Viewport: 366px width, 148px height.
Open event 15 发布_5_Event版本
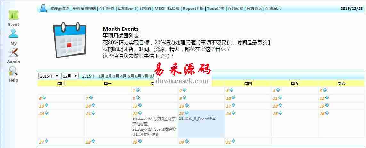tap(197, 119)
